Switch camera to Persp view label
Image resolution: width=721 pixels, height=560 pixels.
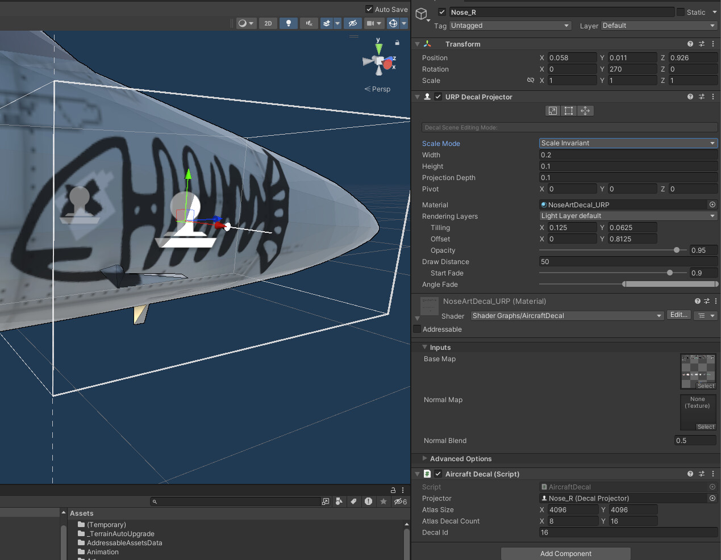[x=377, y=89]
